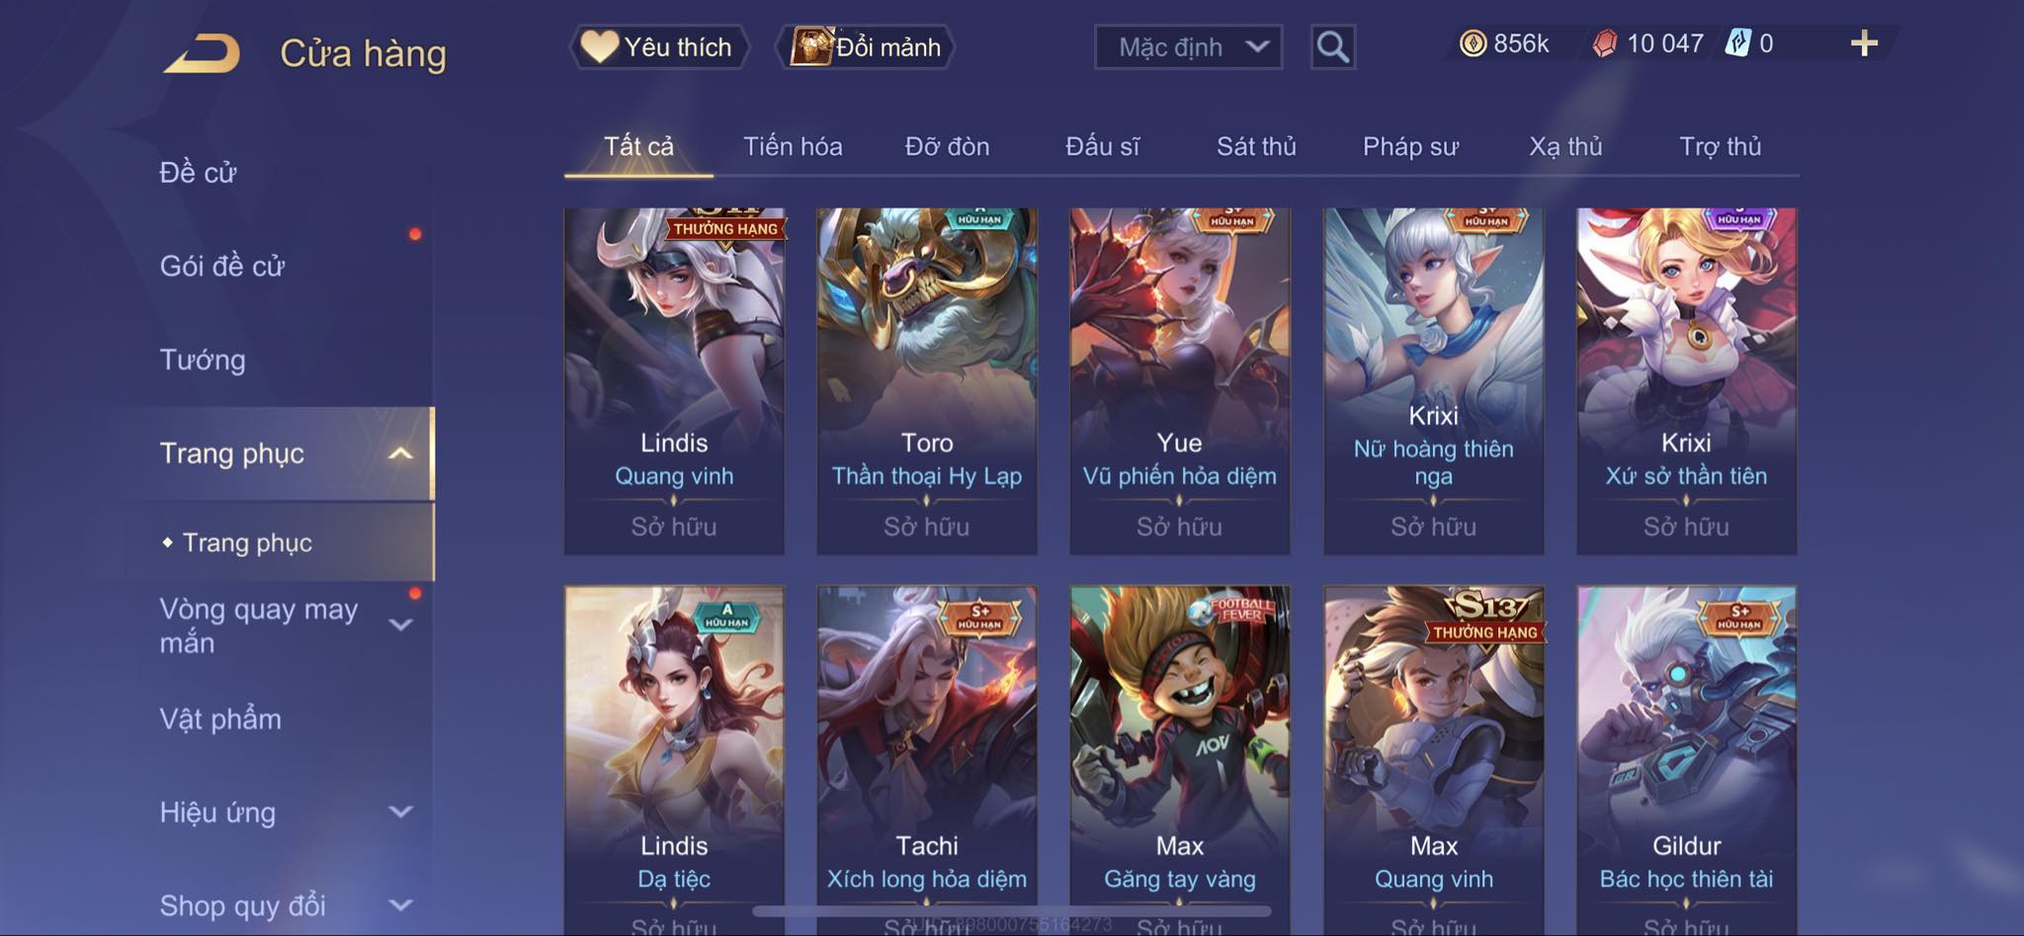The width and height of the screenshot is (2024, 936).
Task: Select the Pháp sư category tab
Action: click(x=1410, y=146)
